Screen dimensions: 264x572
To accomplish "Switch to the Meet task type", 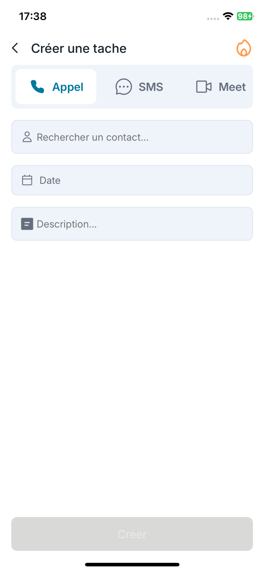I will coord(232,87).
